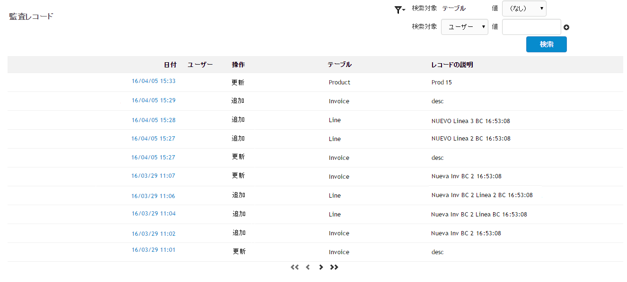Select description NUEVO Linea 2 BC 16:53:08

pos(471,139)
